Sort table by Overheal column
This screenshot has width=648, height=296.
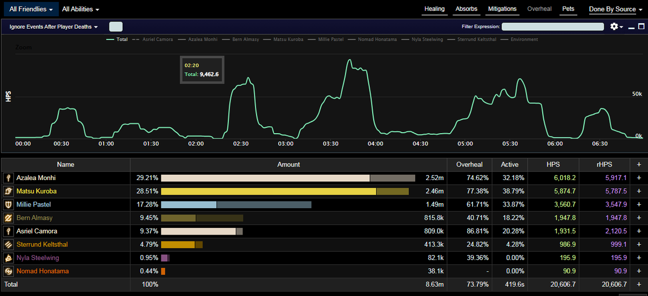(470, 164)
